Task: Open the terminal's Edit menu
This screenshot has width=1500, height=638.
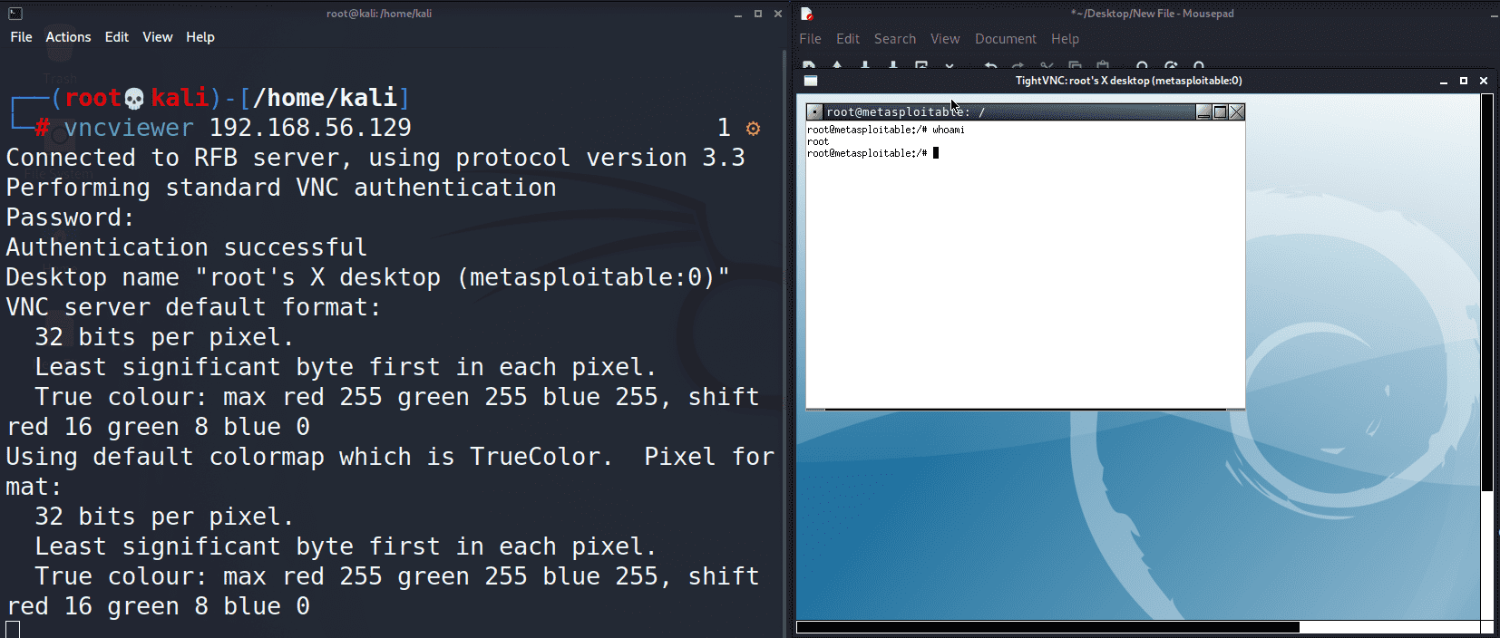Action: point(116,37)
